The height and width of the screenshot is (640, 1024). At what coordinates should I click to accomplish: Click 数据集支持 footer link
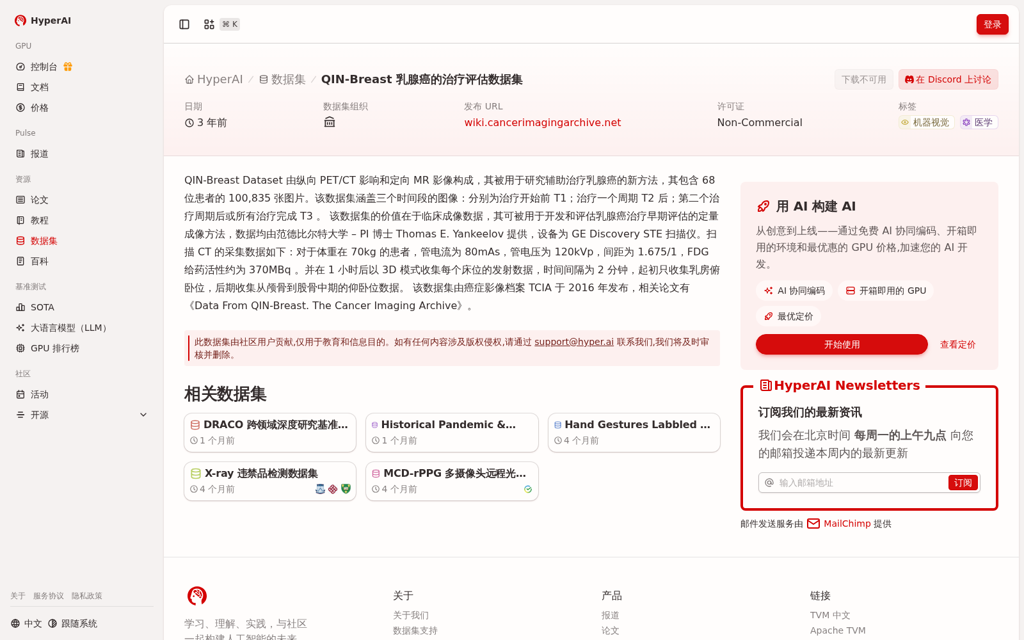(x=415, y=630)
